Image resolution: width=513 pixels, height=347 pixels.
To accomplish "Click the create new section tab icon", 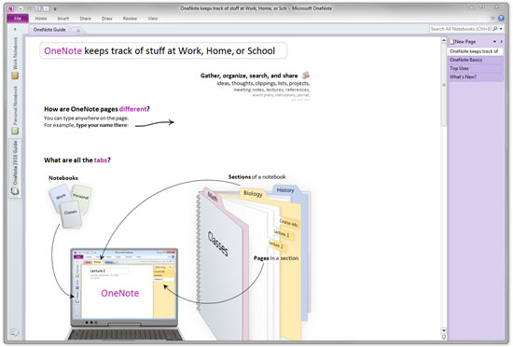I will 78,31.
